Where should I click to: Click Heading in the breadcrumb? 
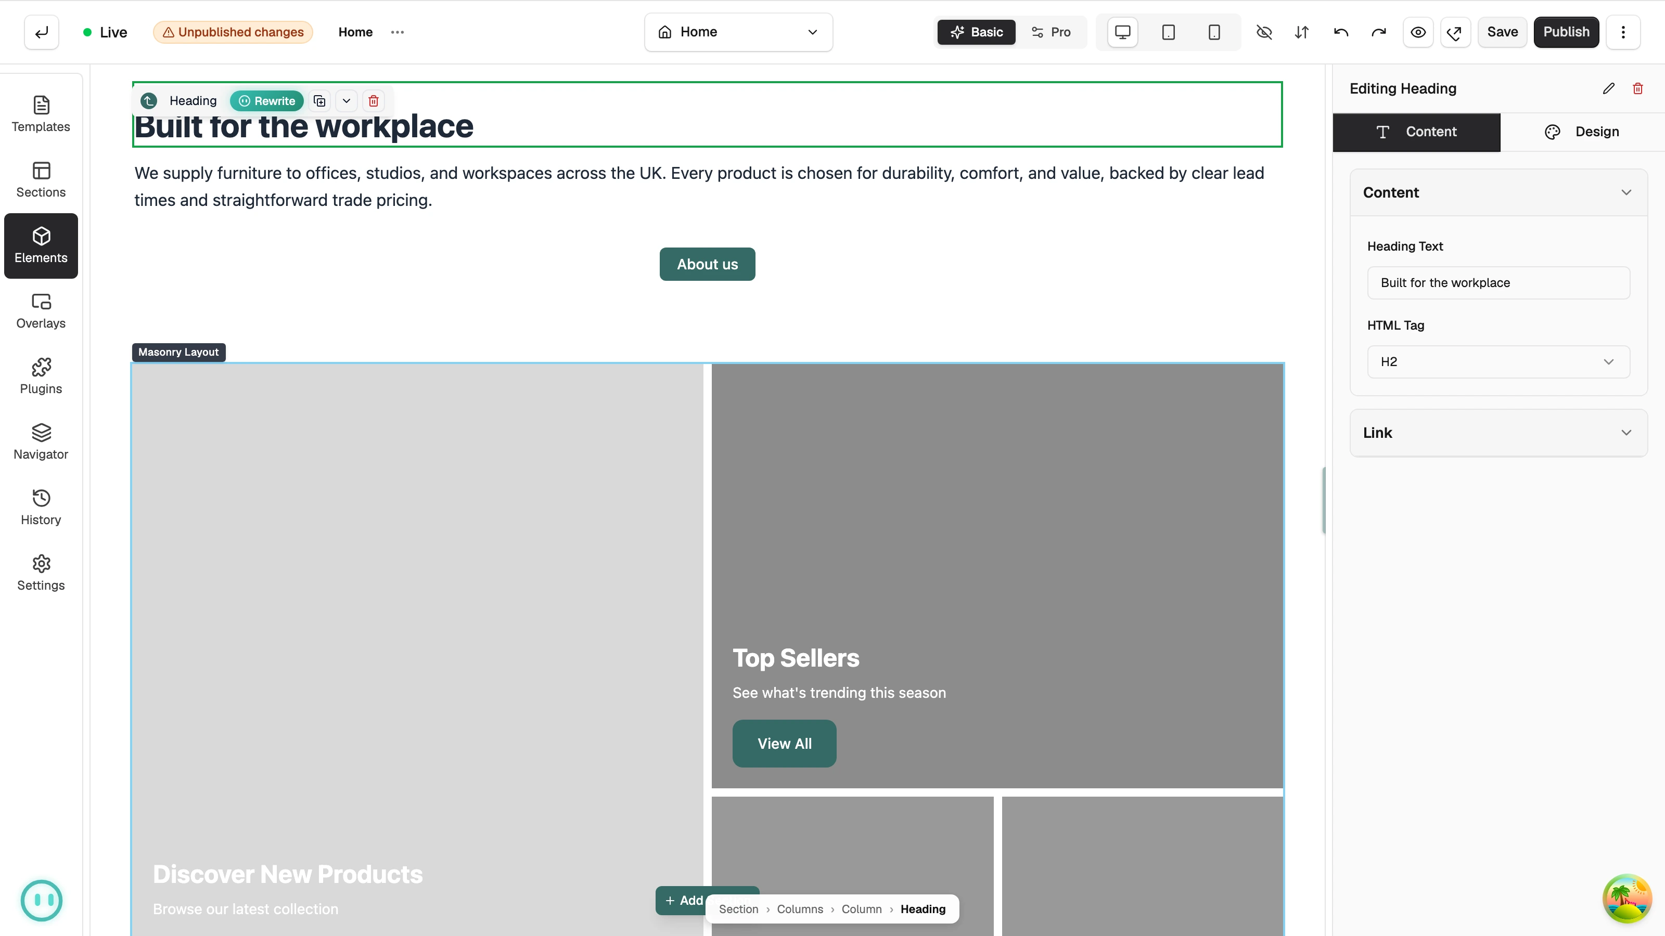[x=923, y=909]
